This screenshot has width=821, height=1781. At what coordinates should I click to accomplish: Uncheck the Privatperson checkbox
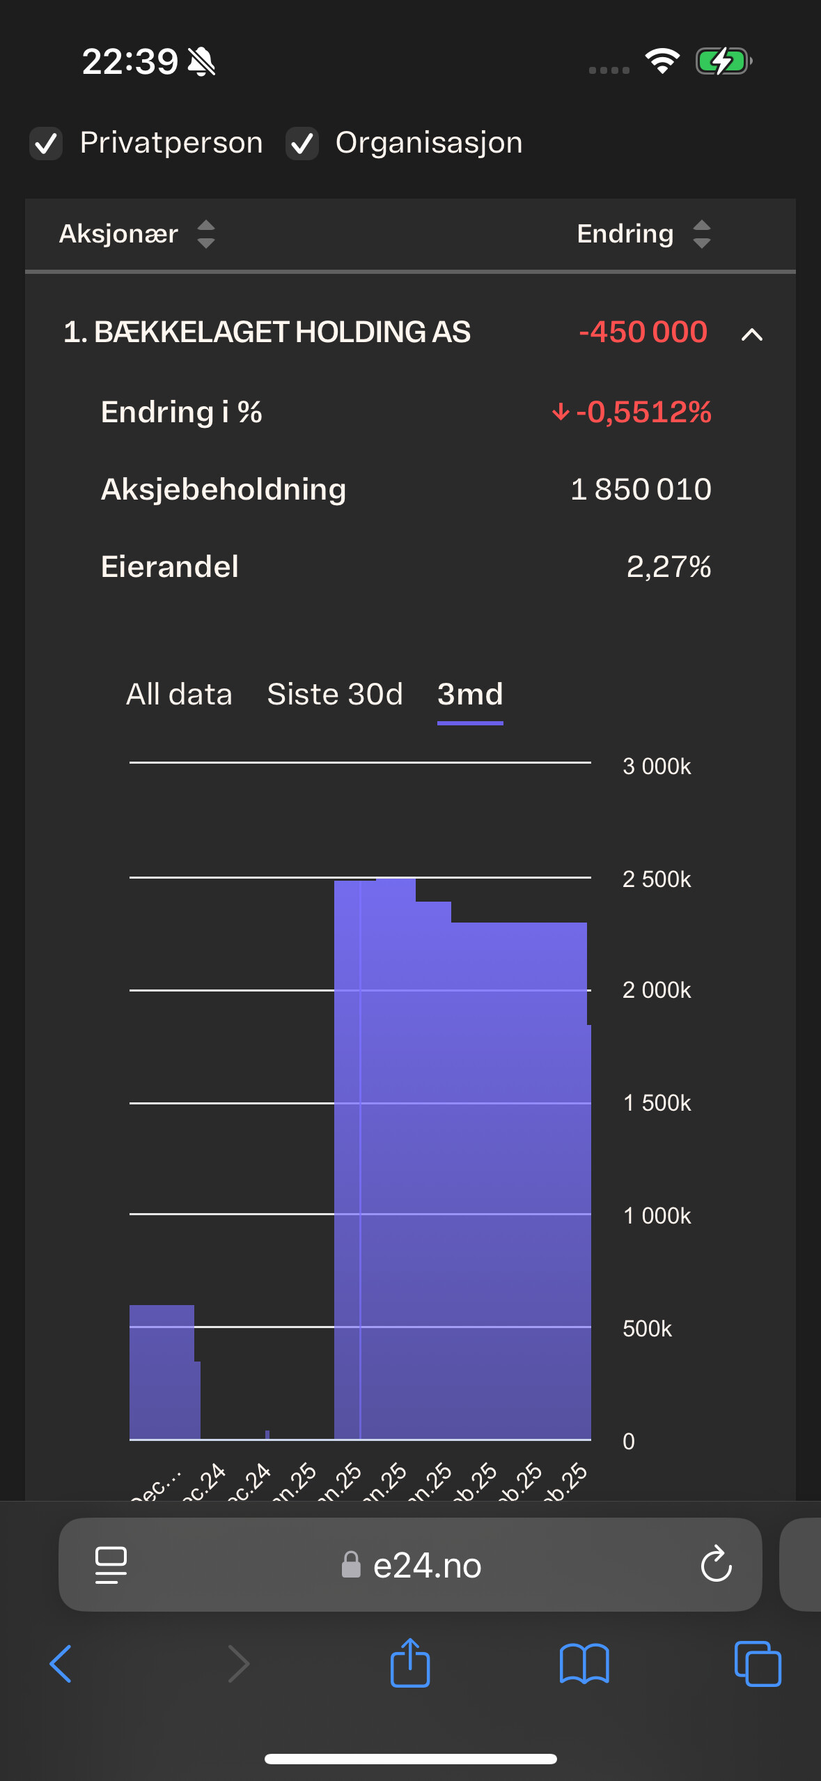[47, 144]
